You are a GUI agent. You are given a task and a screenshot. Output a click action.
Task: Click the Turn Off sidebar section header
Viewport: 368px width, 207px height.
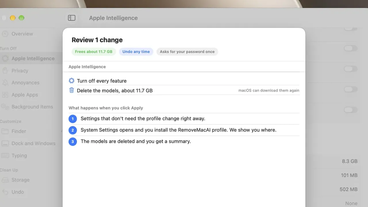pos(8,48)
